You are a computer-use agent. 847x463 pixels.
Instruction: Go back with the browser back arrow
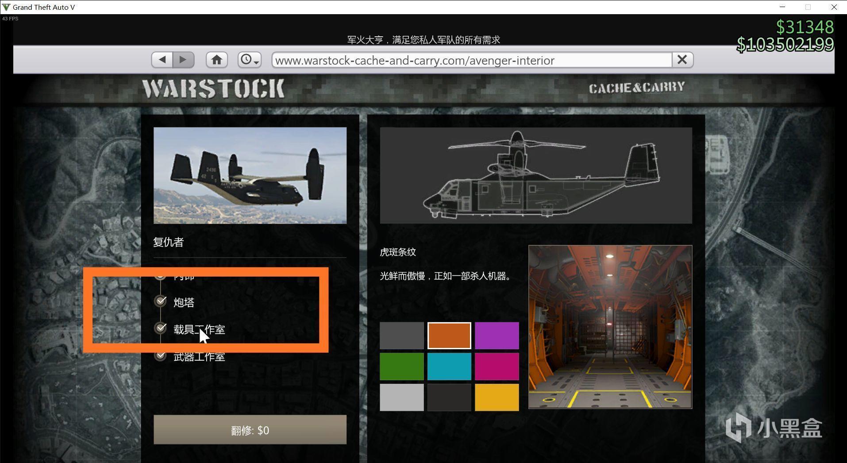pyautogui.click(x=162, y=60)
